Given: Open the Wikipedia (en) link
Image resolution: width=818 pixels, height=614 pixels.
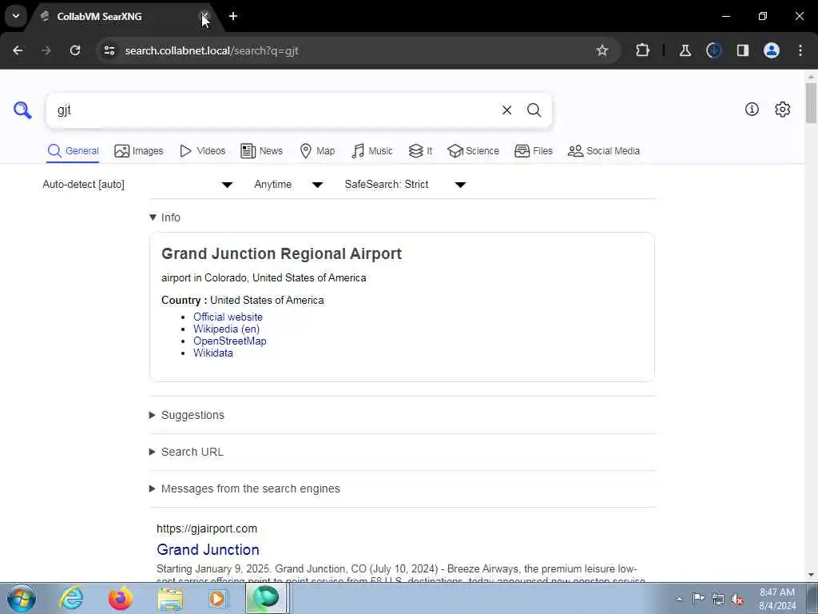Looking at the screenshot, I should (226, 329).
